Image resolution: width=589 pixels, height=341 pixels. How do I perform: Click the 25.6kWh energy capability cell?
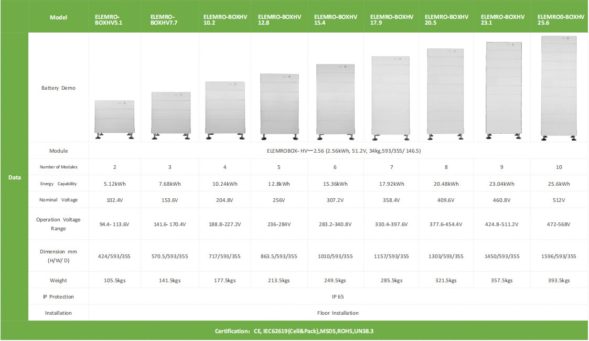[559, 184]
